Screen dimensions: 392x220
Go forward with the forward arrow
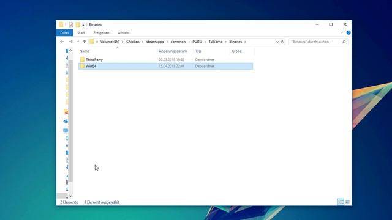click(x=71, y=42)
